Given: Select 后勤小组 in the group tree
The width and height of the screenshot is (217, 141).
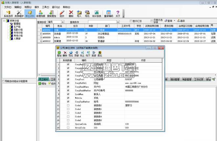Looking at the screenshot, I should tap(18, 30).
